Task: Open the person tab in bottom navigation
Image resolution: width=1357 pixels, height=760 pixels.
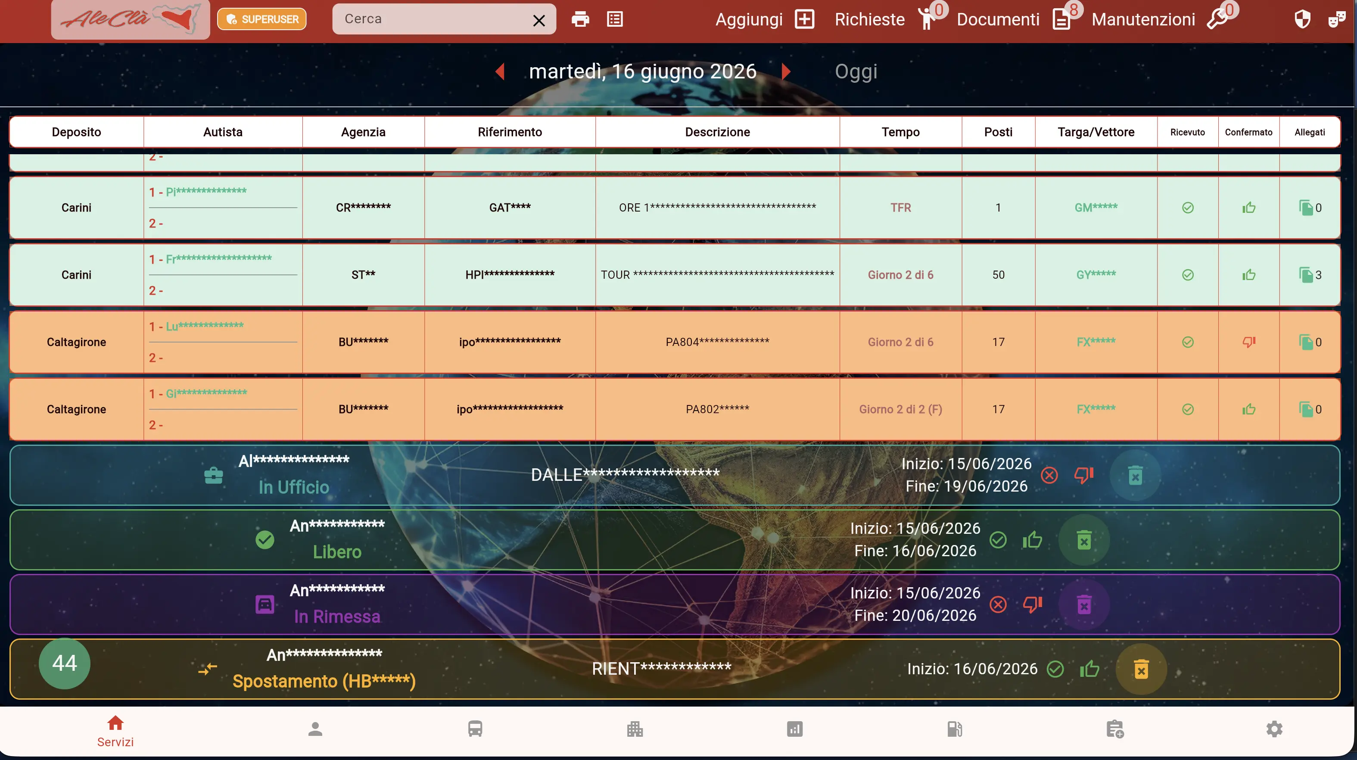Action: click(x=315, y=729)
